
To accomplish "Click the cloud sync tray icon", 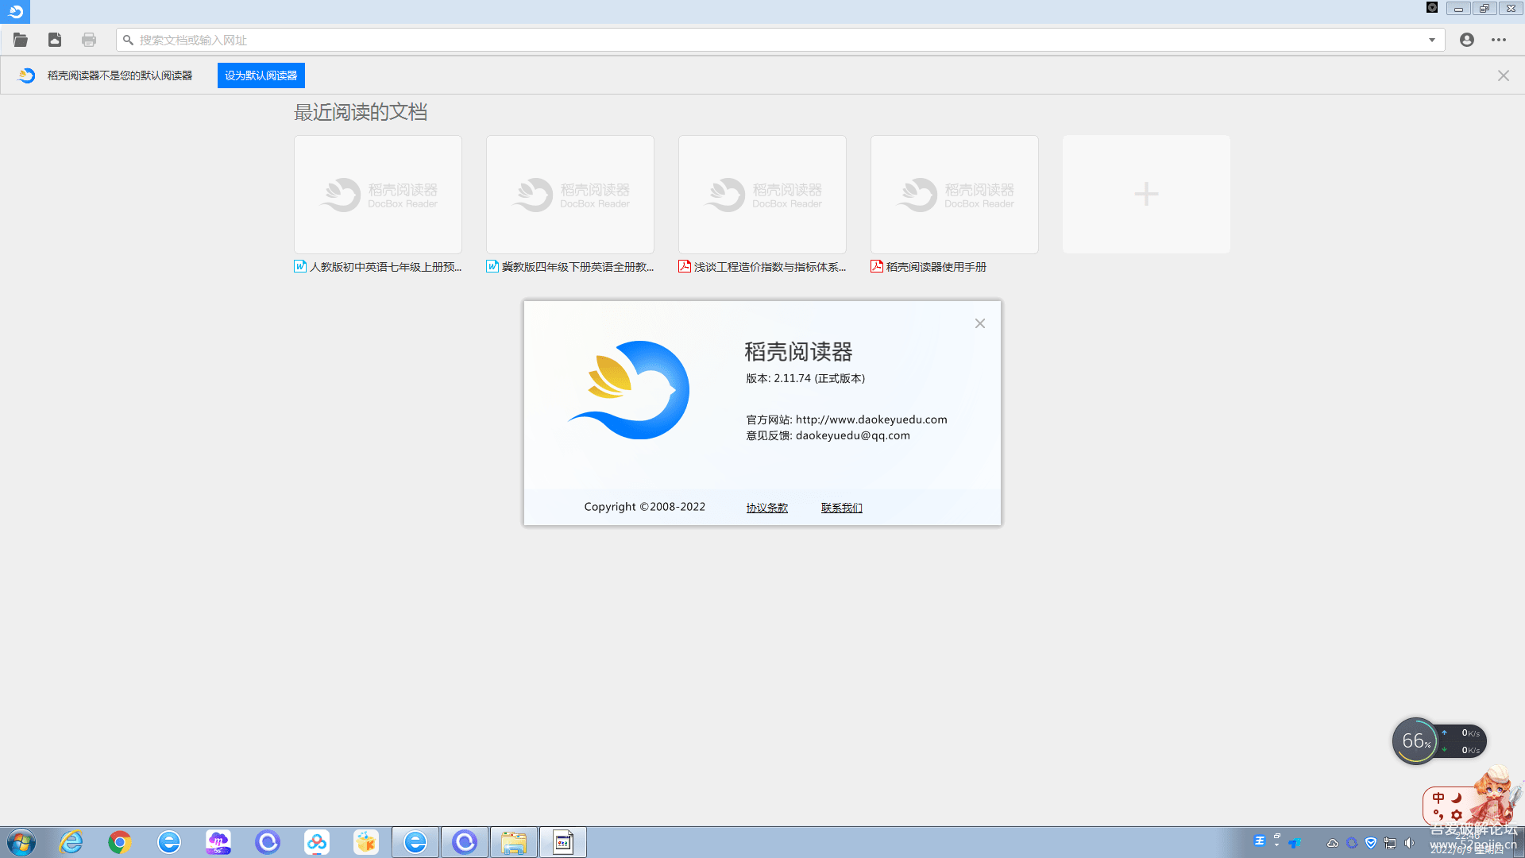I will point(1333,843).
